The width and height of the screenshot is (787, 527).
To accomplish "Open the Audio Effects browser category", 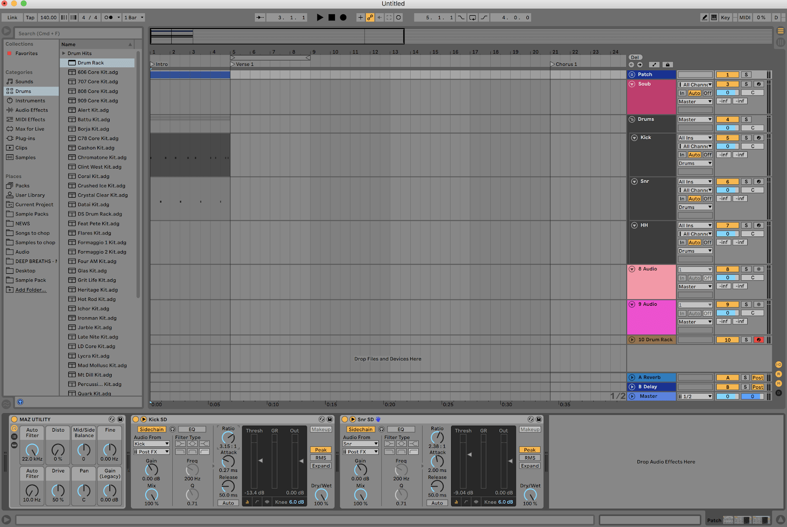I will [x=30, y=110].
